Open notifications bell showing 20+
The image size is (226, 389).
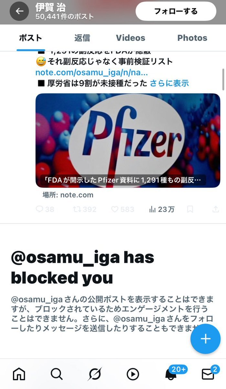171,374
